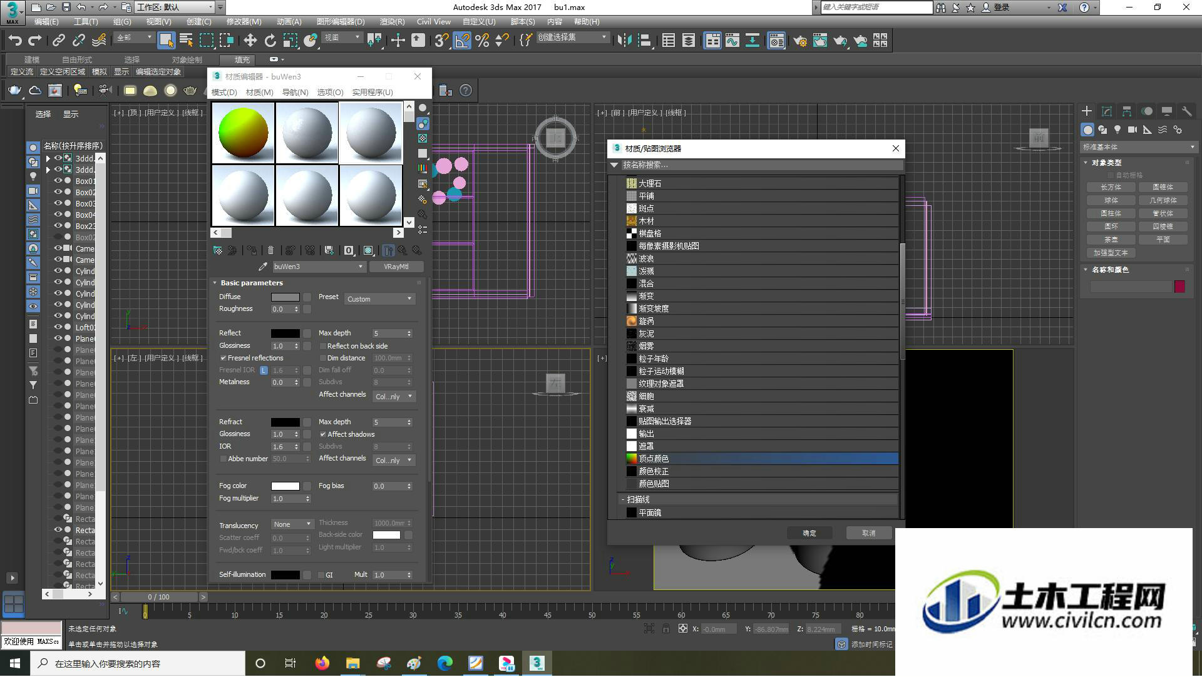
Task: Open the 修改器(M) menu
Action: coord(244,21)
